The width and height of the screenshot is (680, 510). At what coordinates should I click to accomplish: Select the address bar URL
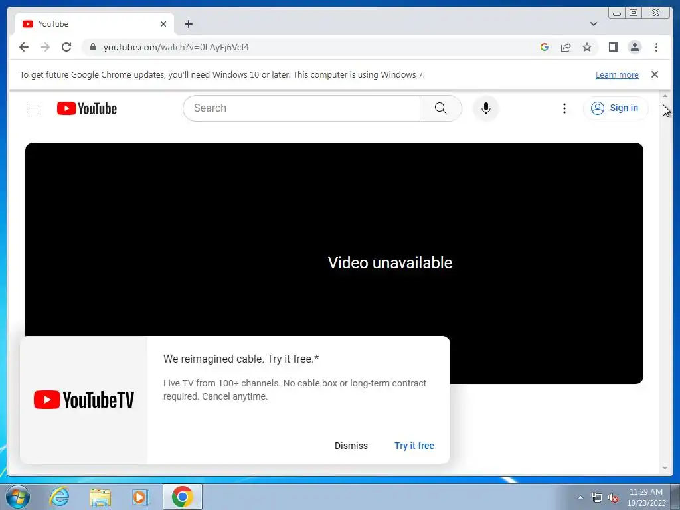tap(176, 47)
